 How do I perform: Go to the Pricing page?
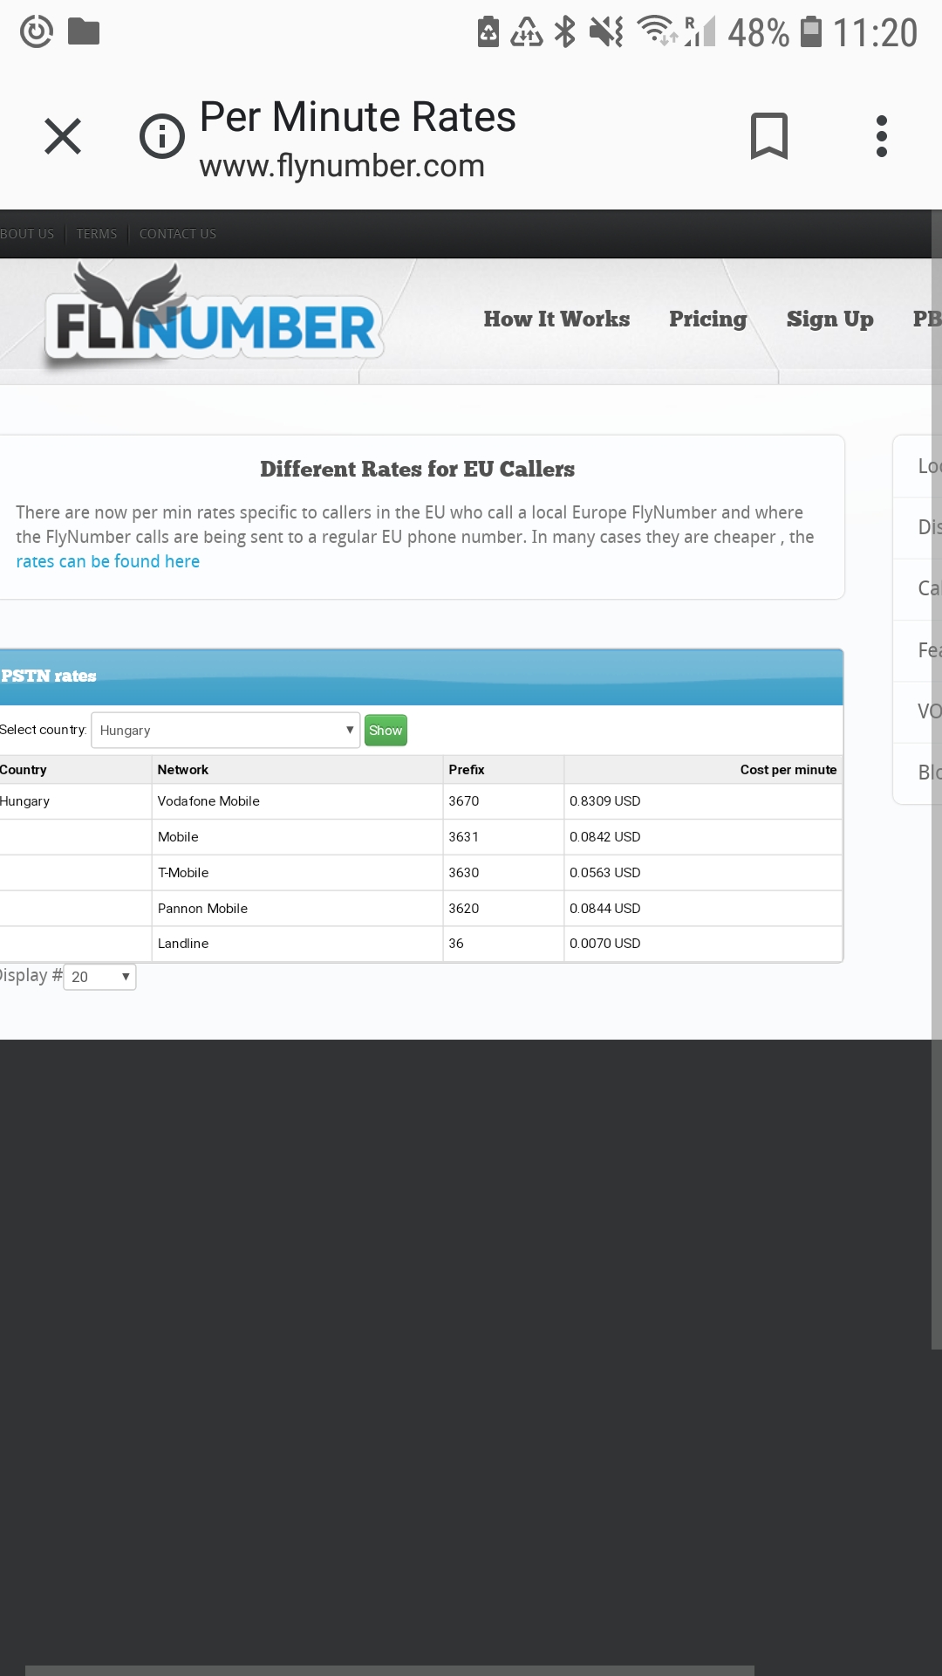click(x=707, y=319)
